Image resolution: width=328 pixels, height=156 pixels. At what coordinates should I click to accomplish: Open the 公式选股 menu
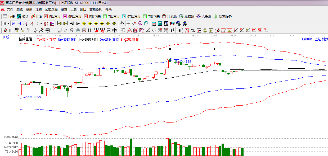pyautogui.click(x=51, y=9)
